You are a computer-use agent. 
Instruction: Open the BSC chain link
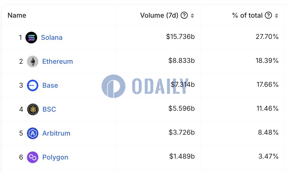coord(49,109)
